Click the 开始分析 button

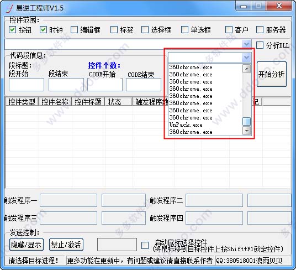pyautogui.click(x=272, y=74)
